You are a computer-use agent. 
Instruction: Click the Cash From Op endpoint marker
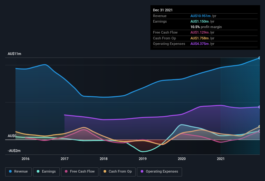tap(260, 126)
